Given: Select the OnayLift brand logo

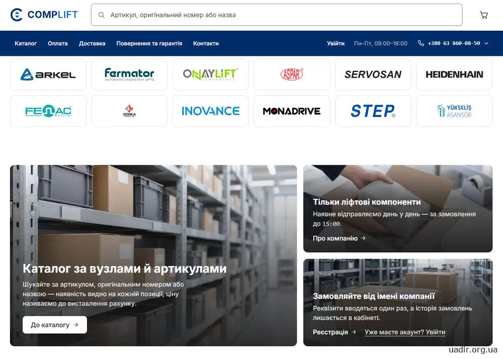Looking at the screenshot, I should click(x=210, y=74).
